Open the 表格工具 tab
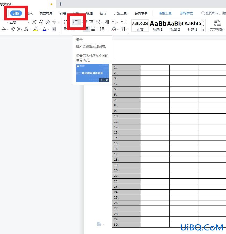Screen dimensions: 226x234 click(165, 13)
